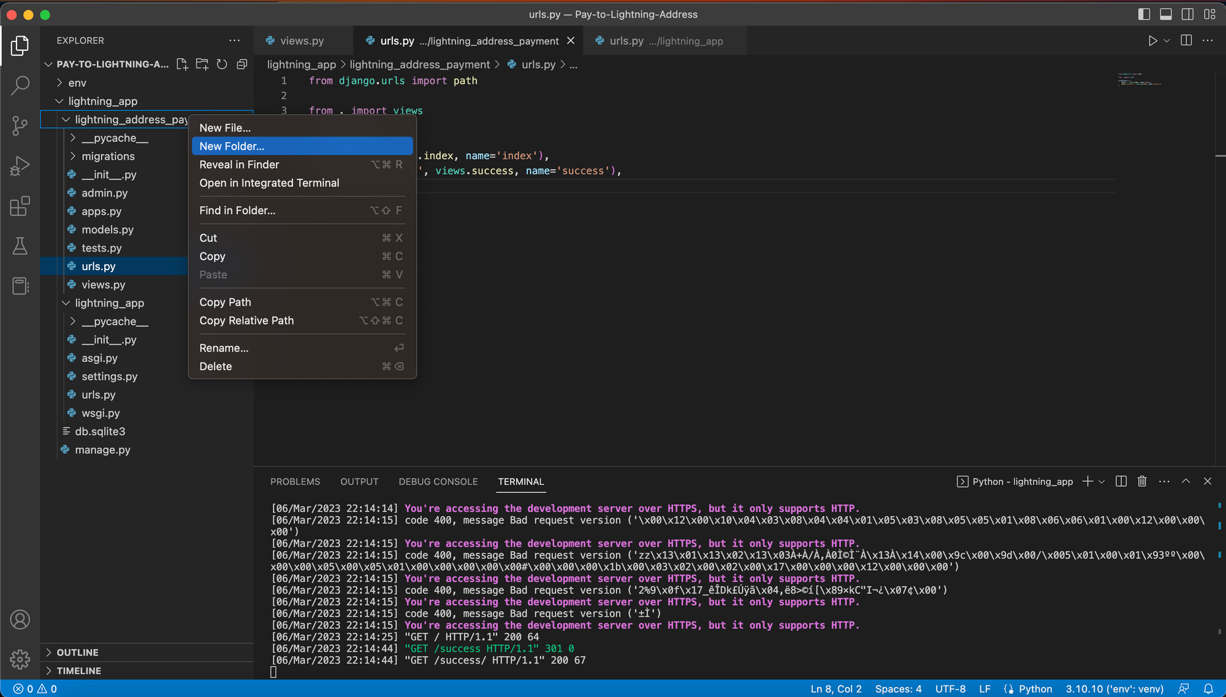Image resolution: width=1226 pixels, height=697 pixels.
Task: Expand the first __pycache__ folder
Action: 115,138
